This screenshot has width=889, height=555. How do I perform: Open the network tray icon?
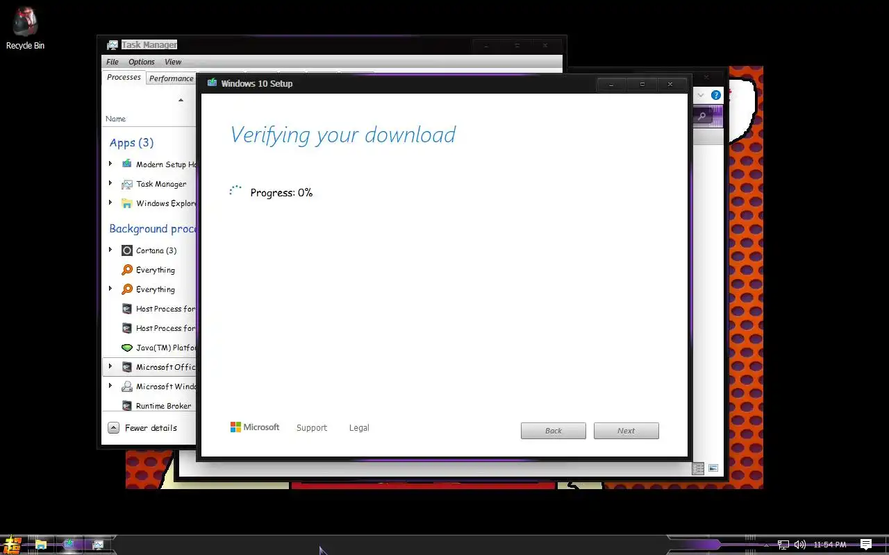click(783, 545)
